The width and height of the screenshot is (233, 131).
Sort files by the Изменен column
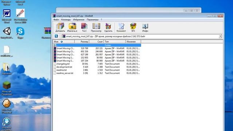[x=133, y=41]
